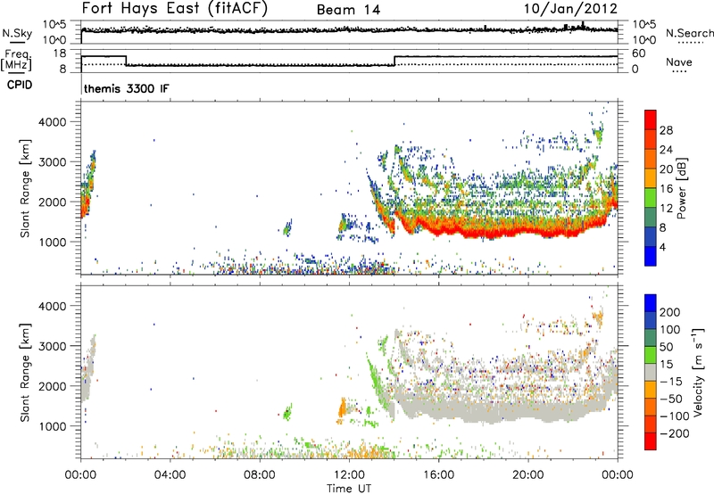The image size is (714, 494).
Task: Click the '200' Velocity colorbar tick value
Action: pyautogui.click(x=670, y=312)
